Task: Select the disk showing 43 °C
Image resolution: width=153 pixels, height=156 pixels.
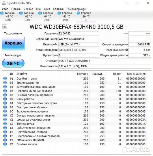Action: pyautogui.click(x=10, y=16)
